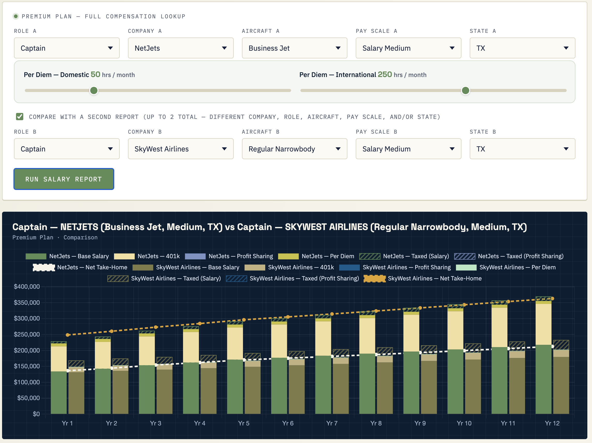Run the salary report

point(64,179)
